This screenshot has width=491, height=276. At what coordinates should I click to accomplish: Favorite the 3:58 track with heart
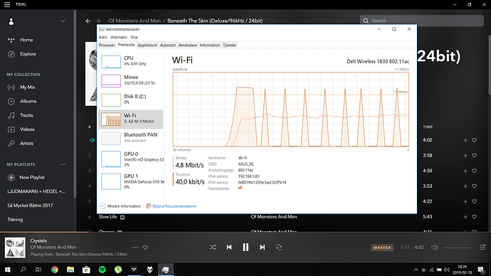[x=475, y=156]
